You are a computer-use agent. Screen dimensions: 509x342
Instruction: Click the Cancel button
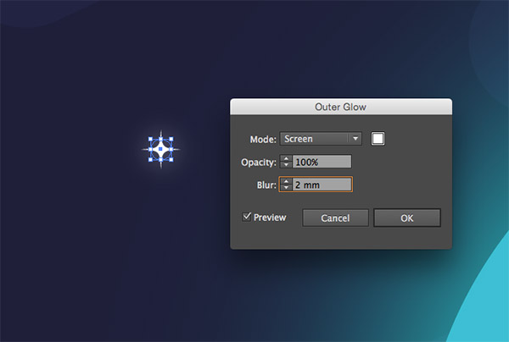pos(335,218)
